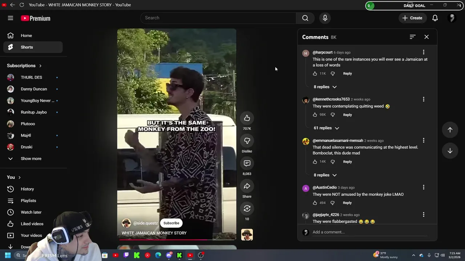Open comment sort options
This screenshot has width=465, height=261.
pyautogui.click(x=412, y=37)
